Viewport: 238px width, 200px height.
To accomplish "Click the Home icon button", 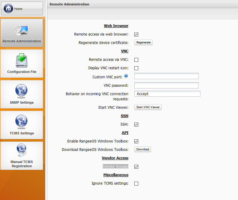I will tap(8, 9).
